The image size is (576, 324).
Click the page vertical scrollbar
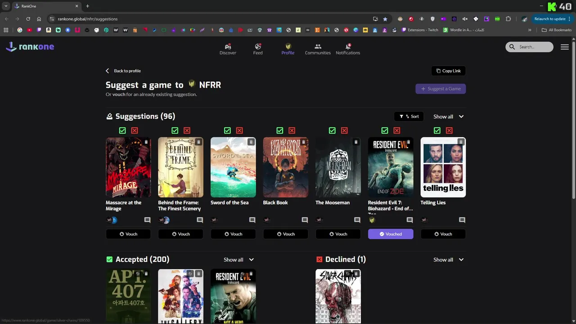(x=573, y=119)
